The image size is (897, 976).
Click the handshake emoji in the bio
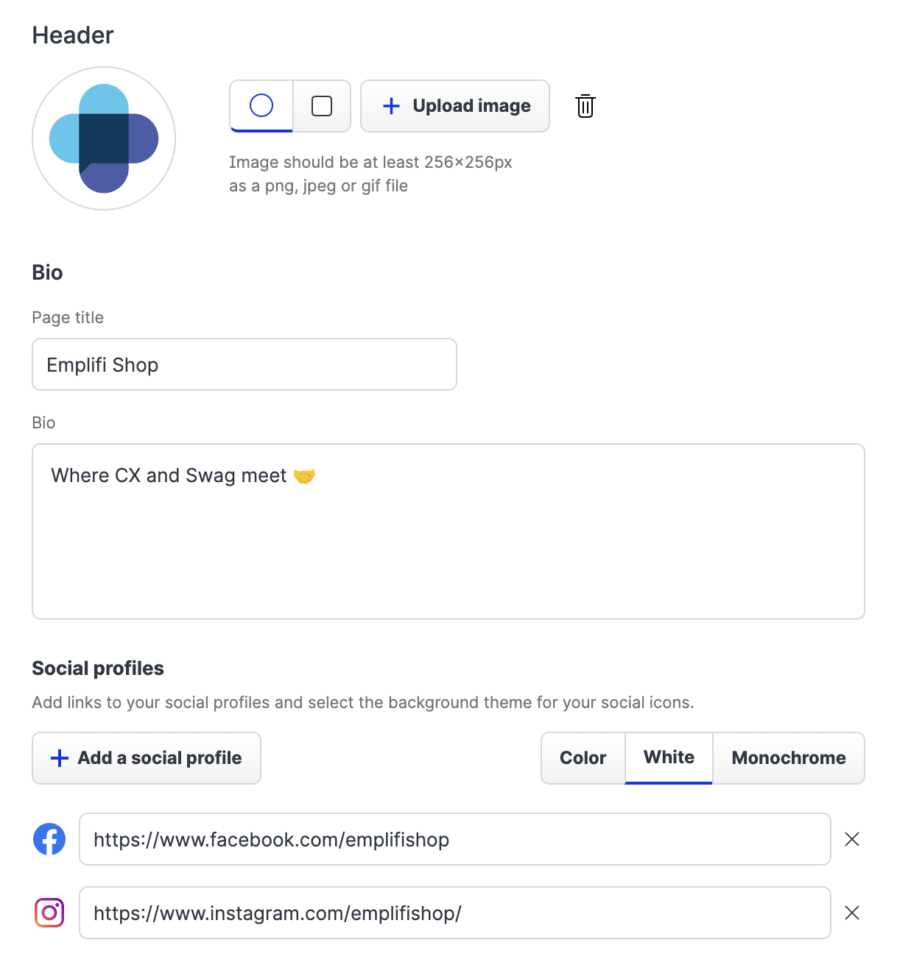(x=304, y=476)
